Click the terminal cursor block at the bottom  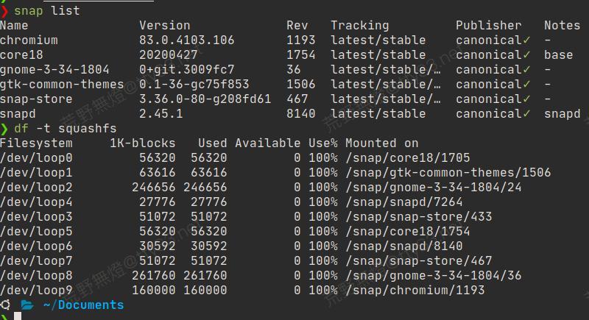pyautogui.click(x=17, y=316)
